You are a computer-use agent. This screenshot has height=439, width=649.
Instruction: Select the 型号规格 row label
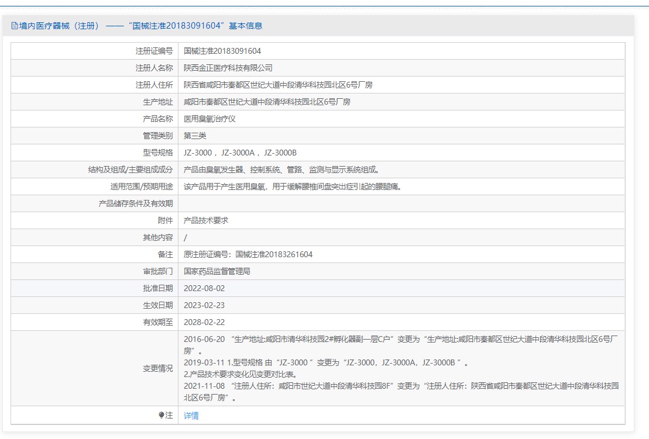(157, 153)
